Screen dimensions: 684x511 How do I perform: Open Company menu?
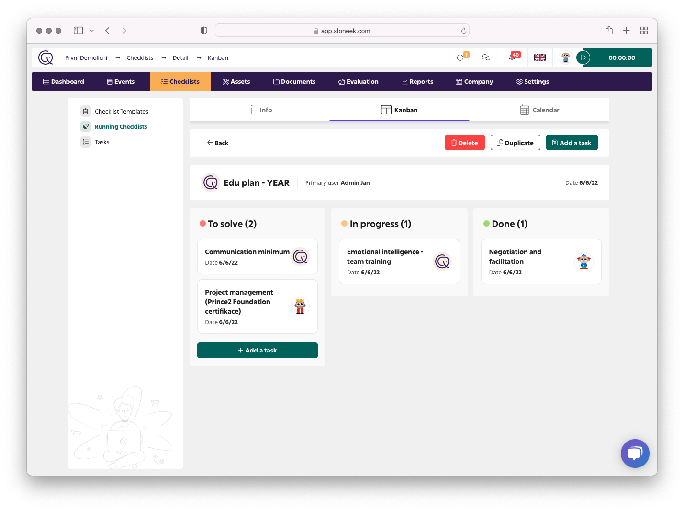[x=474, y=81]
